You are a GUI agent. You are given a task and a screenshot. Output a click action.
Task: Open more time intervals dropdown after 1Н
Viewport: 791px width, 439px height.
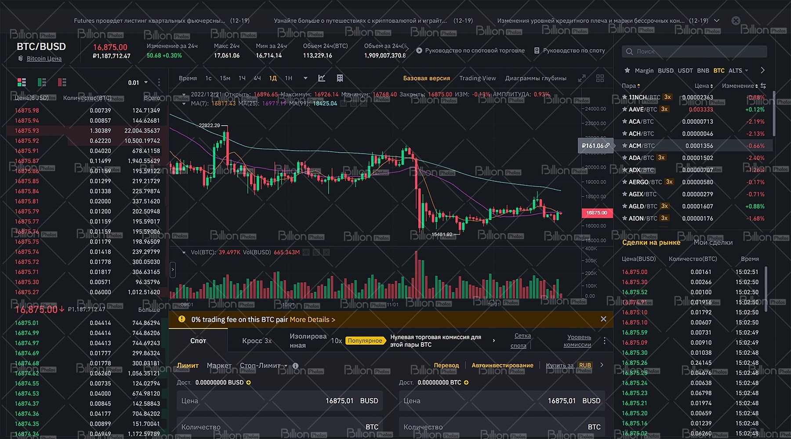[305, 78]
